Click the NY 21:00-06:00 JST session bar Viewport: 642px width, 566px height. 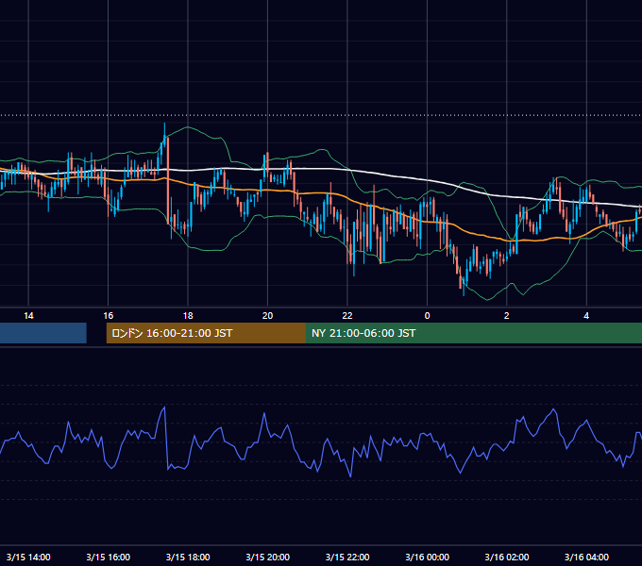[474, 333]
